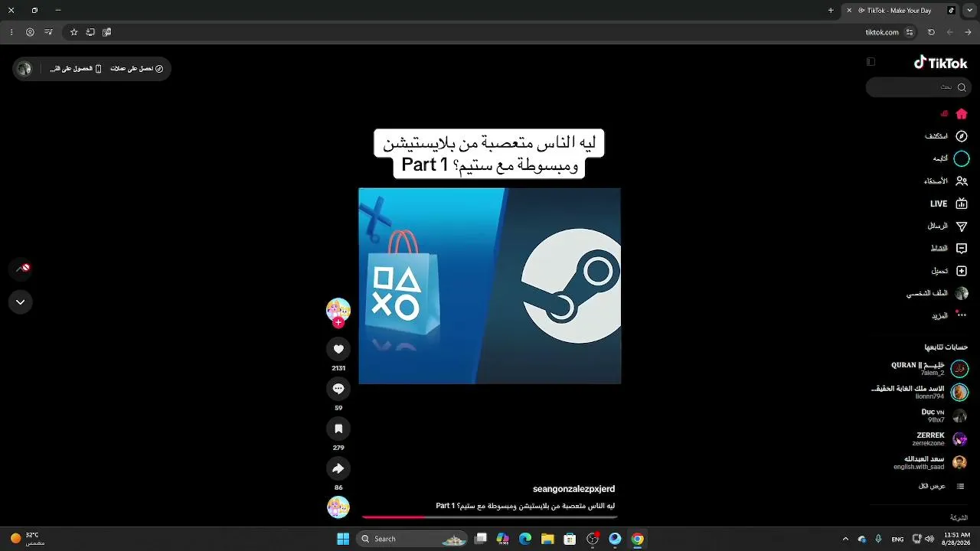
Task: Save the video with the bookmark icon
Action: pyautogui.click(x=338, y=429)
